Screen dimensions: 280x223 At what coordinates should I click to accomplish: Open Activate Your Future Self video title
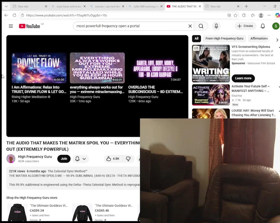pos(251,89)
